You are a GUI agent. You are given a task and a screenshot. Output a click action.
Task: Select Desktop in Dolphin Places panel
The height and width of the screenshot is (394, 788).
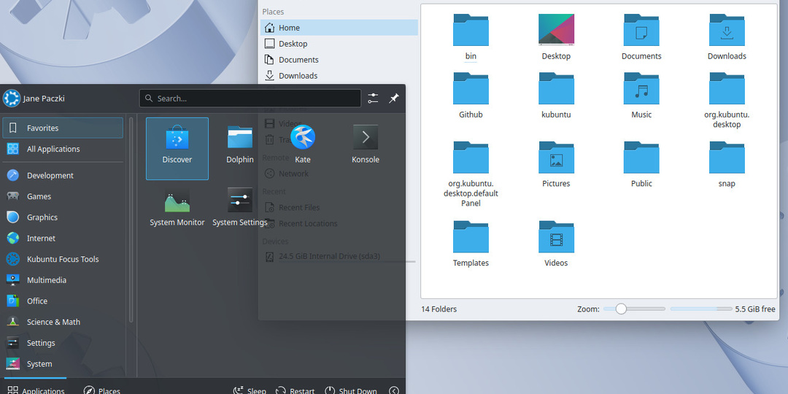click(339, 44)
